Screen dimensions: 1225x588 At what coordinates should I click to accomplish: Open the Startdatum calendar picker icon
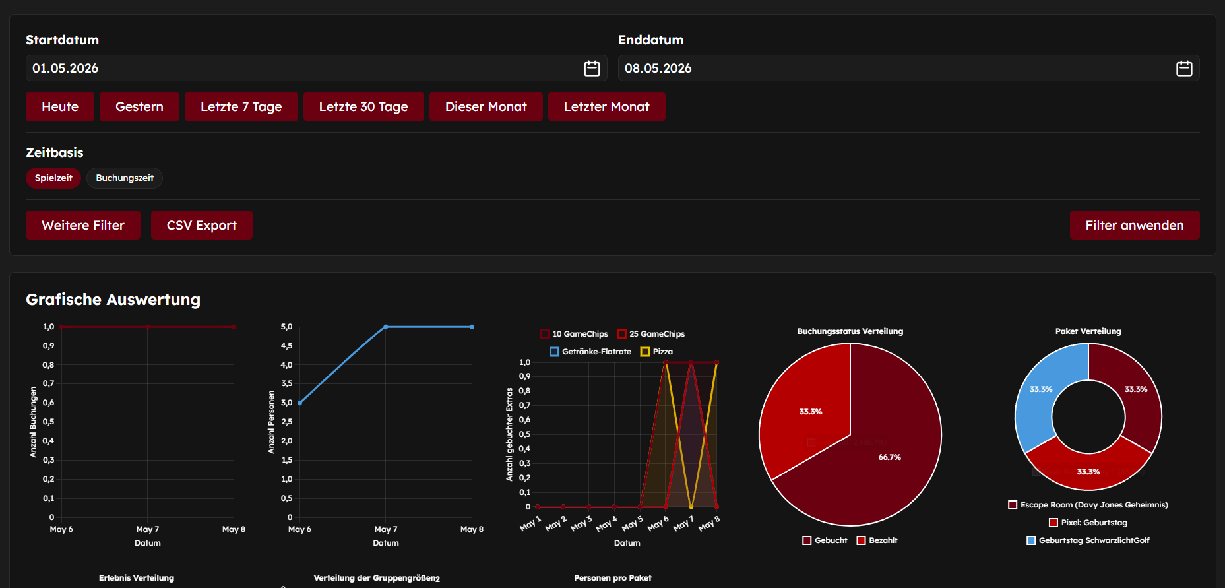pyautogui.click(x=592, y=68)
